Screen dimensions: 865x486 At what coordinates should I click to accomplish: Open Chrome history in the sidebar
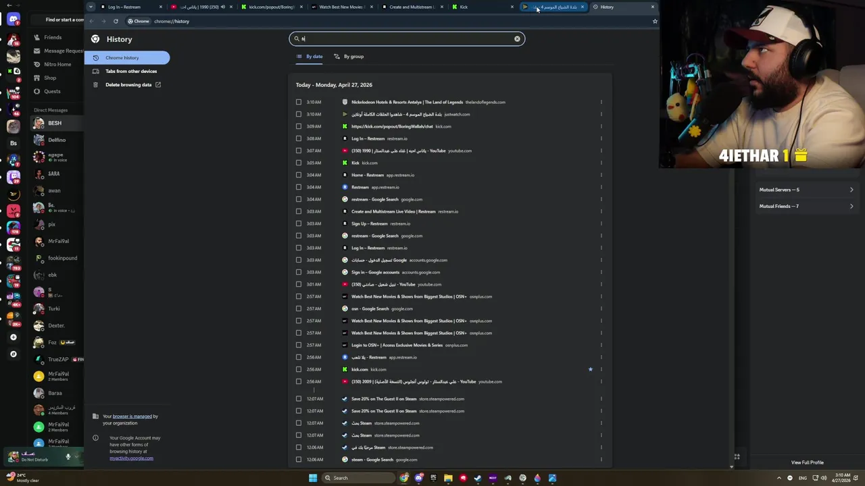[127, 58]
